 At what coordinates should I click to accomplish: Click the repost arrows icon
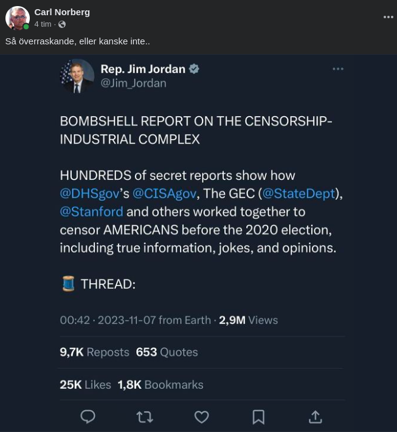[145, 417]
